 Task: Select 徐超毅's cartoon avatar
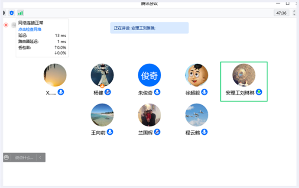click(196, 76)
